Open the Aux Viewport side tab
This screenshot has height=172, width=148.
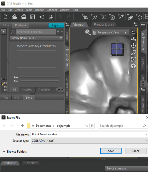click(x=143, y=41)
